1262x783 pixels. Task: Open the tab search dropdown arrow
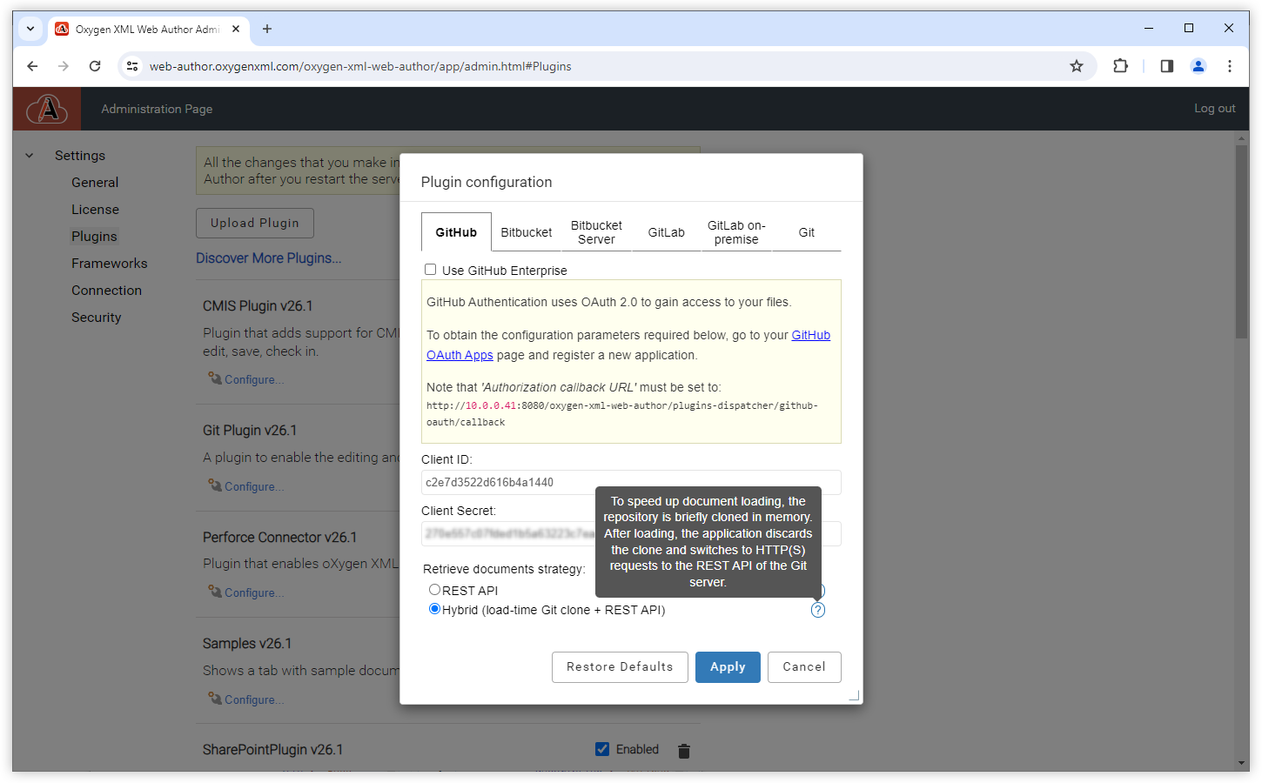click(30, 29)
